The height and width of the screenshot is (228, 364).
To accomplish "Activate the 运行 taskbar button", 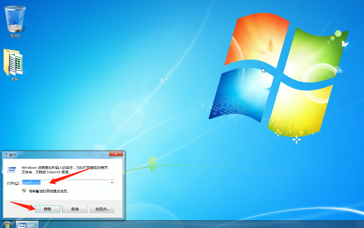I will (x=27, y=225).
